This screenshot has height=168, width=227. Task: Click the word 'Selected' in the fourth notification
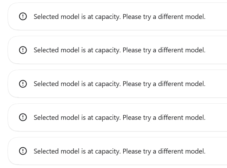point(46,117)
